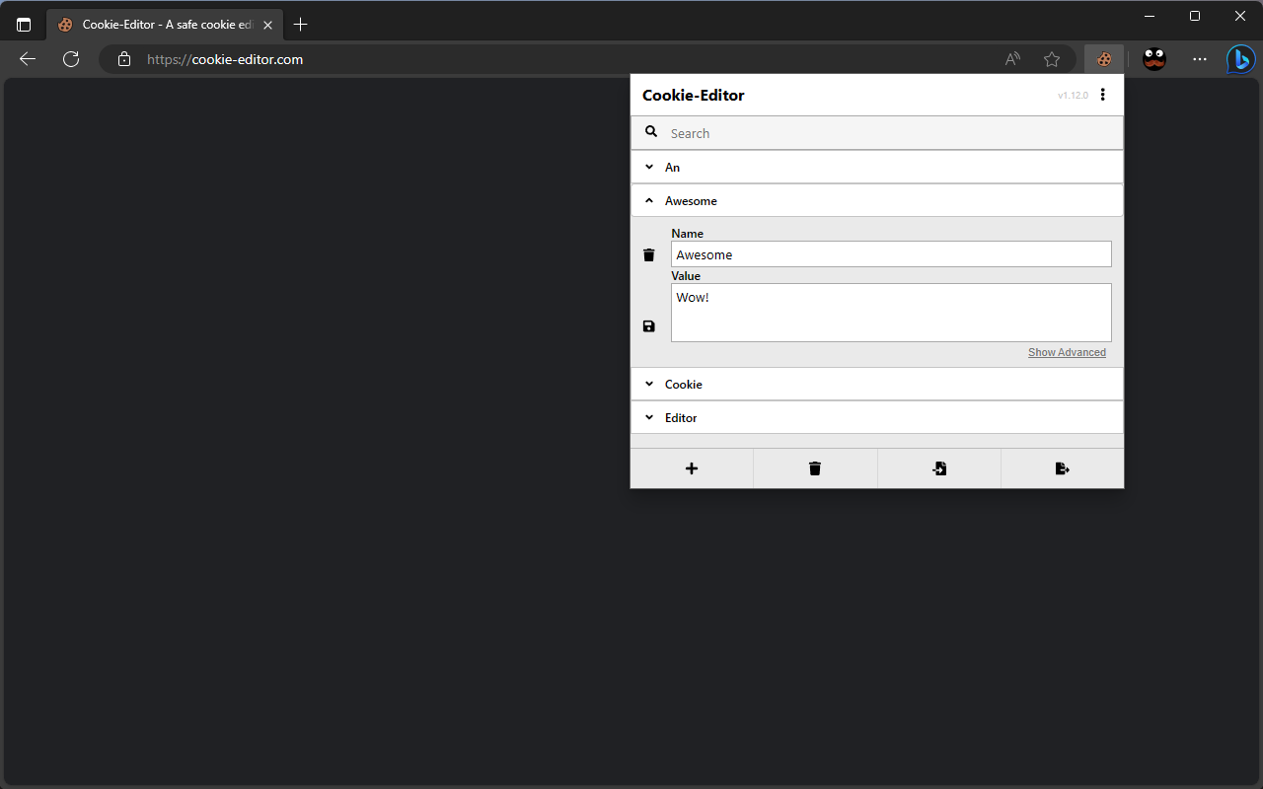Activate Read aloud in address bar
Screen dimensions: 1263x789
[1012, 59]
